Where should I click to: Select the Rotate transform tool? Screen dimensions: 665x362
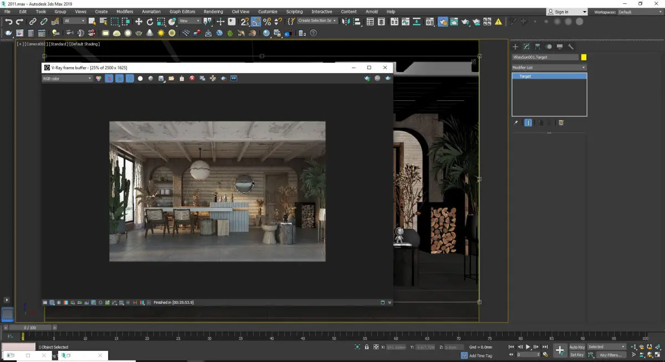coord(150,22)
